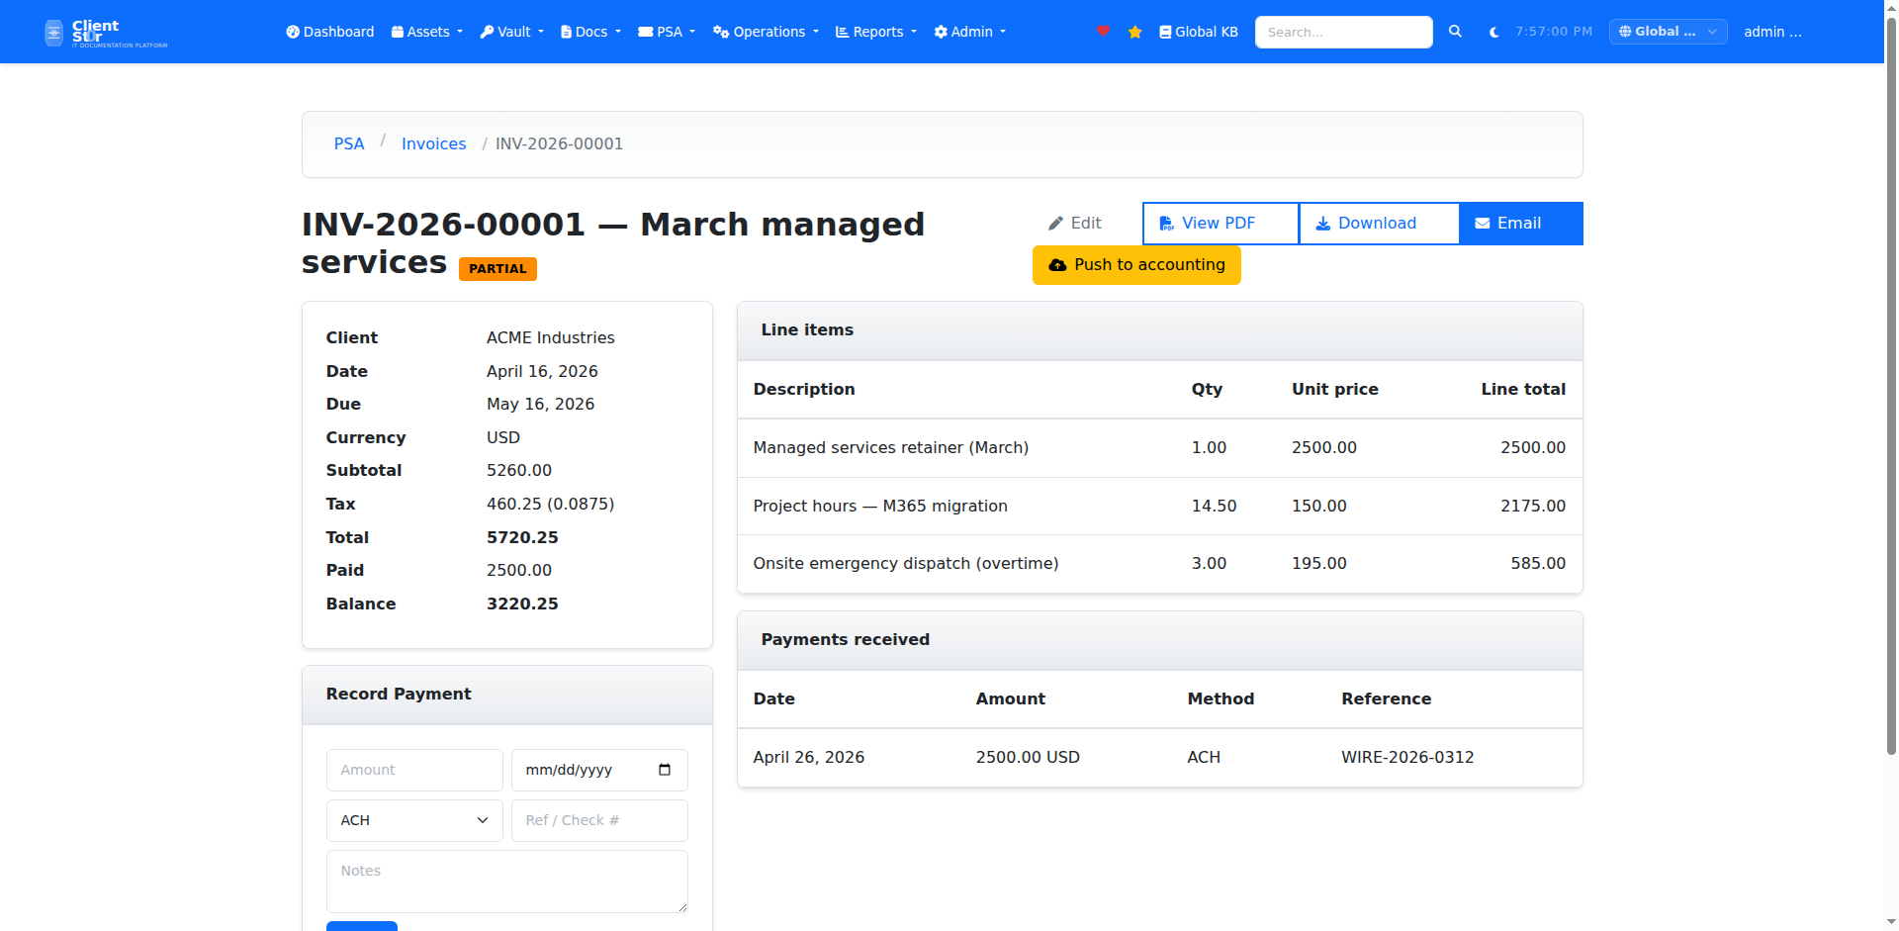Click the '2500.00 USD' payment amount

[x=1028, y=758]
